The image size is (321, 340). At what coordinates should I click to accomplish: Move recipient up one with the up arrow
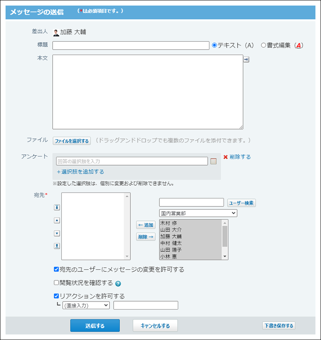(x=57, y=220)
